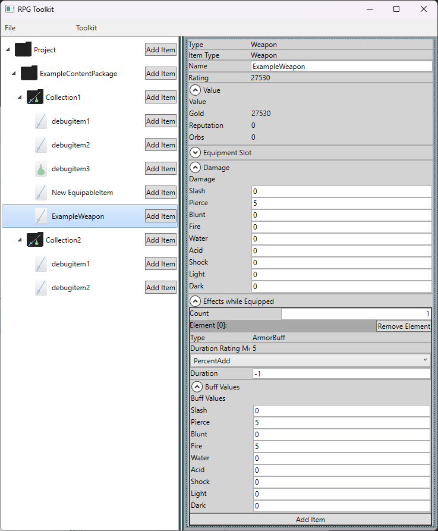Click the debugitem3 potion icon

click(x=41, y=169)
